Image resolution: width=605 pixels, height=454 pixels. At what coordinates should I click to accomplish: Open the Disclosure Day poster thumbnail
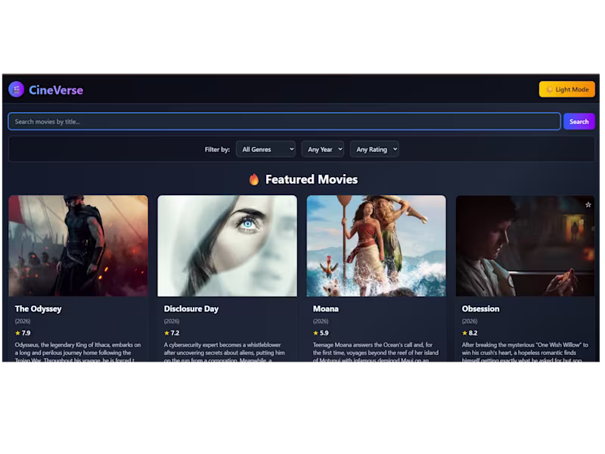coord(228,246)
